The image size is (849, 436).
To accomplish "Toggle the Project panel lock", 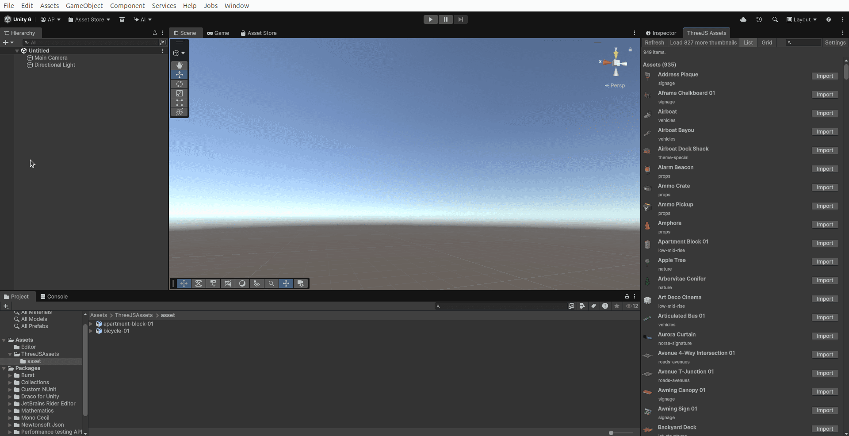I will [627, 297].
